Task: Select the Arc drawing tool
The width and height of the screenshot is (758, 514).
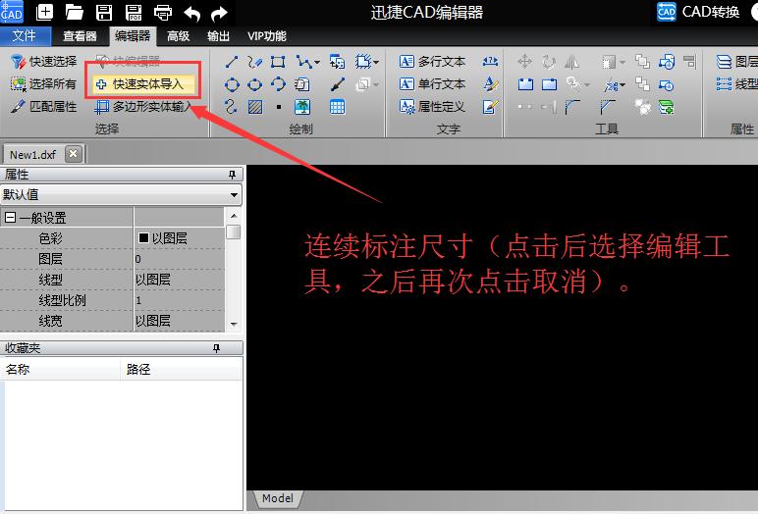Action: [278, 84]
